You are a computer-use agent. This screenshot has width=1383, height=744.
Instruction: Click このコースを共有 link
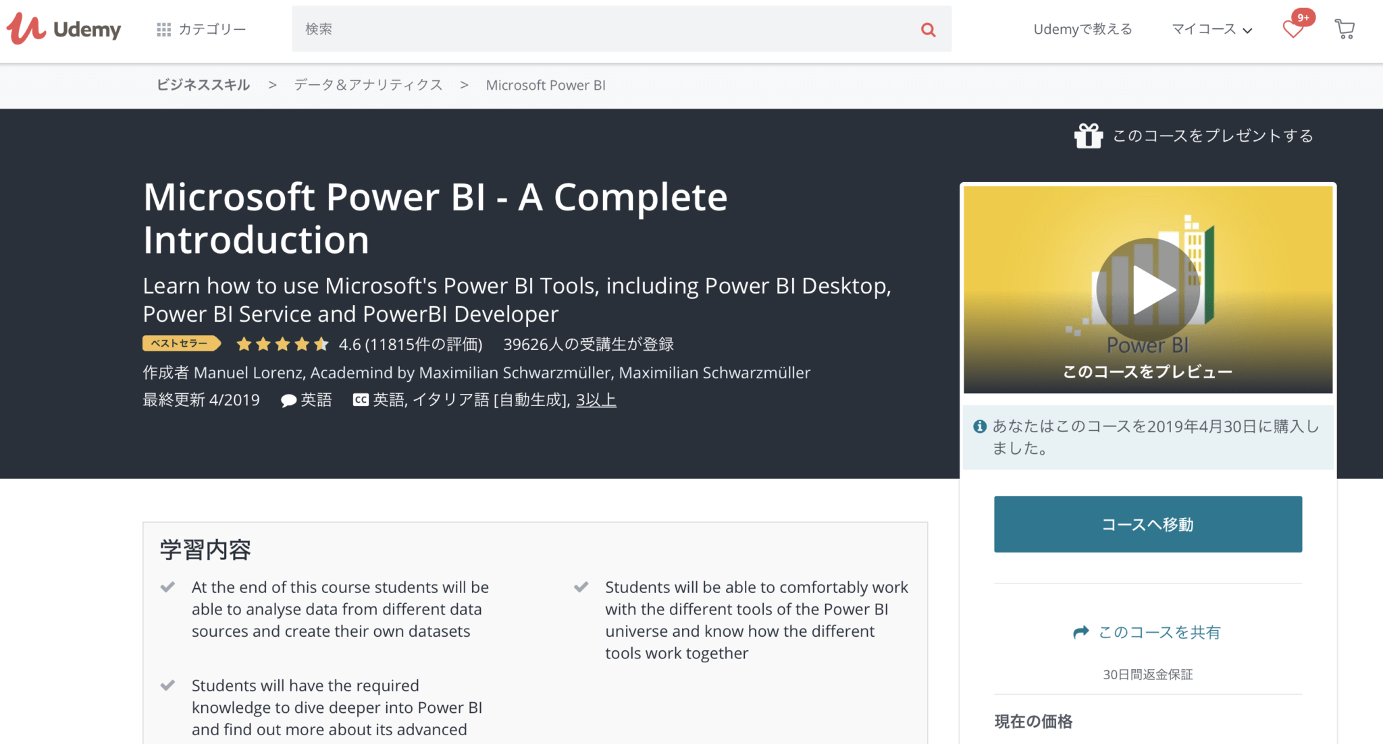tap(1159, 632)
